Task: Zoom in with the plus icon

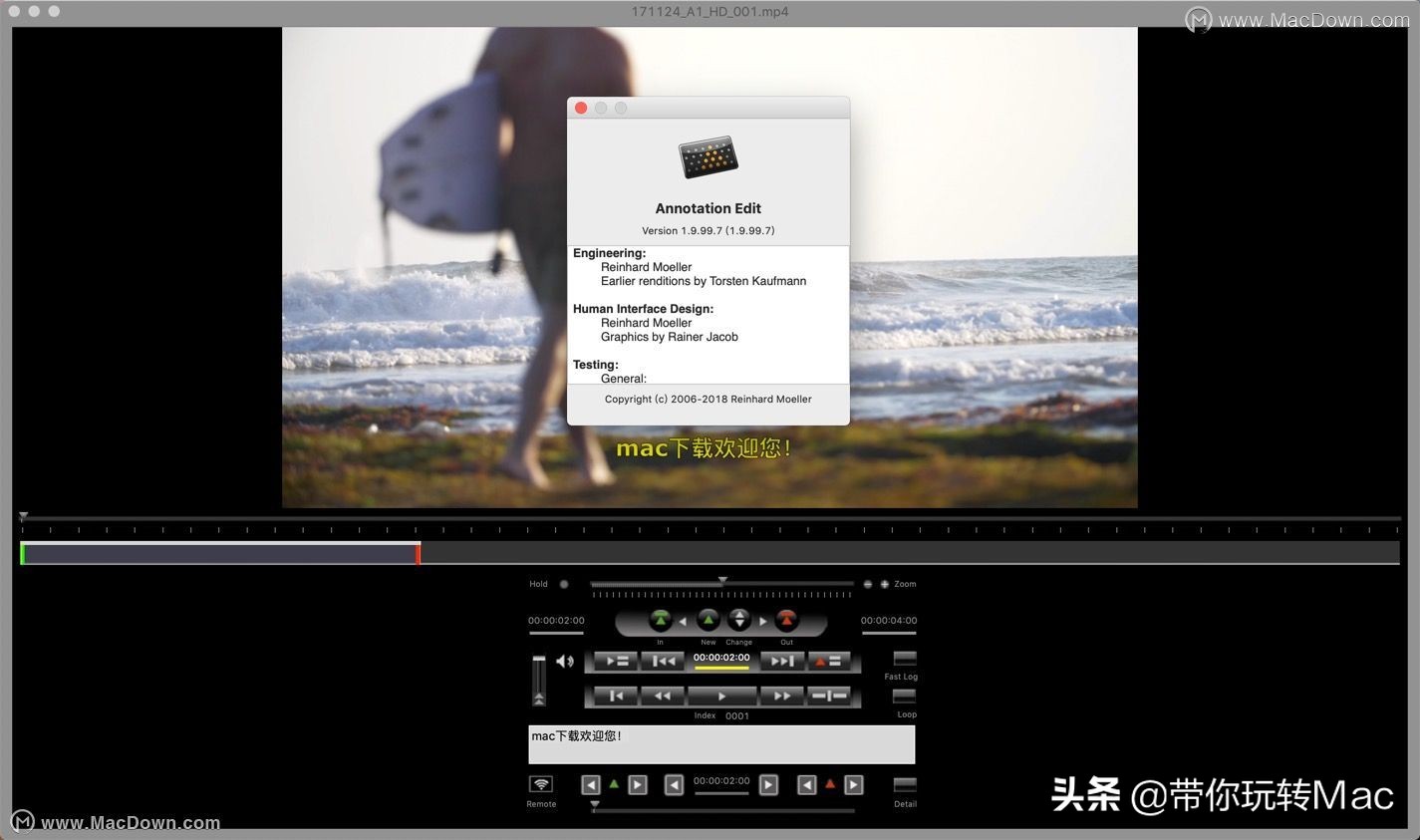Action: click(885, 584)
